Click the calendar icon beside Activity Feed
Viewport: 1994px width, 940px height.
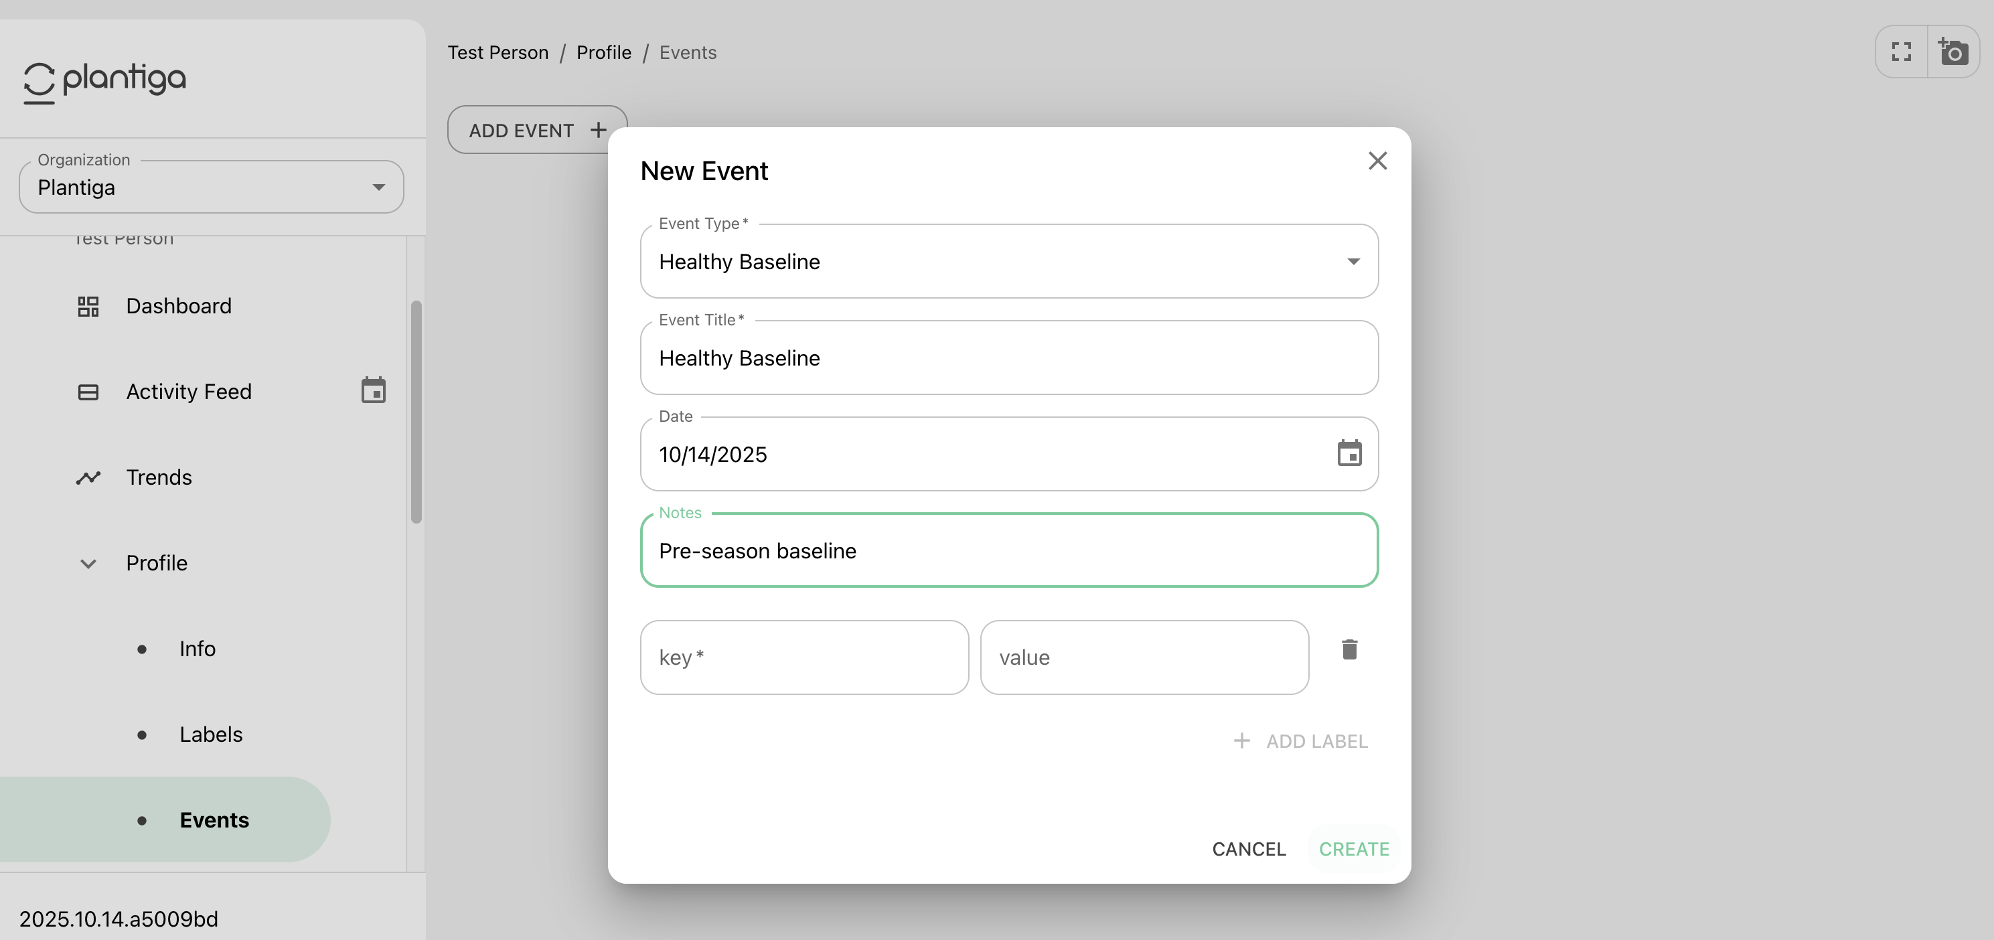(373, 390)
